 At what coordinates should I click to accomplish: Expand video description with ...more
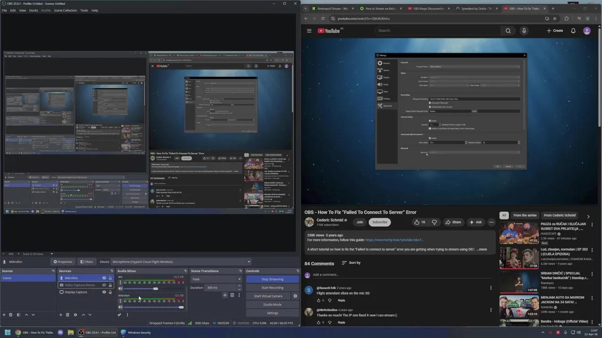[x=482, y=249]
